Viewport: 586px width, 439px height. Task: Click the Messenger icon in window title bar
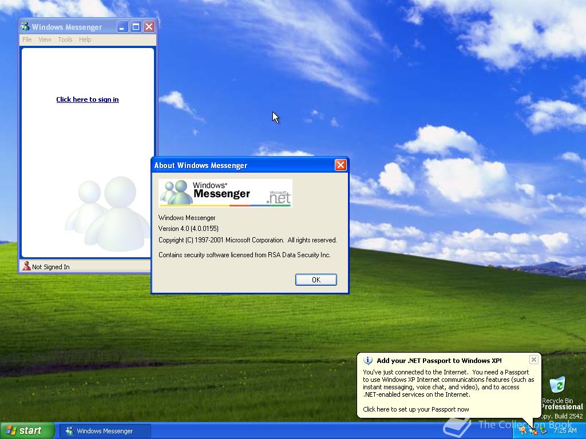tap(25, 26)
